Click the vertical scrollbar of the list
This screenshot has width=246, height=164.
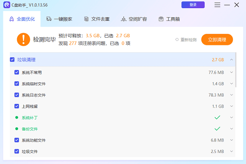click(236, 70)
